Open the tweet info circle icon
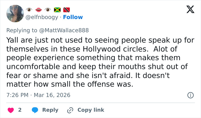201x118 pixels. [x=190, y=95]
